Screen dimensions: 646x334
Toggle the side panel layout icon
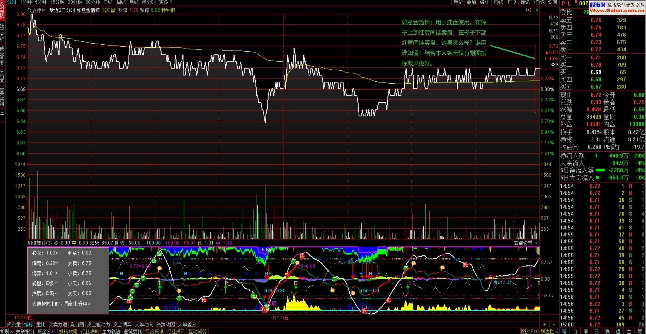click(x=536, y=10)
